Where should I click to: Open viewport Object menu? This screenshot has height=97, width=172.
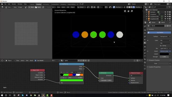73,7
